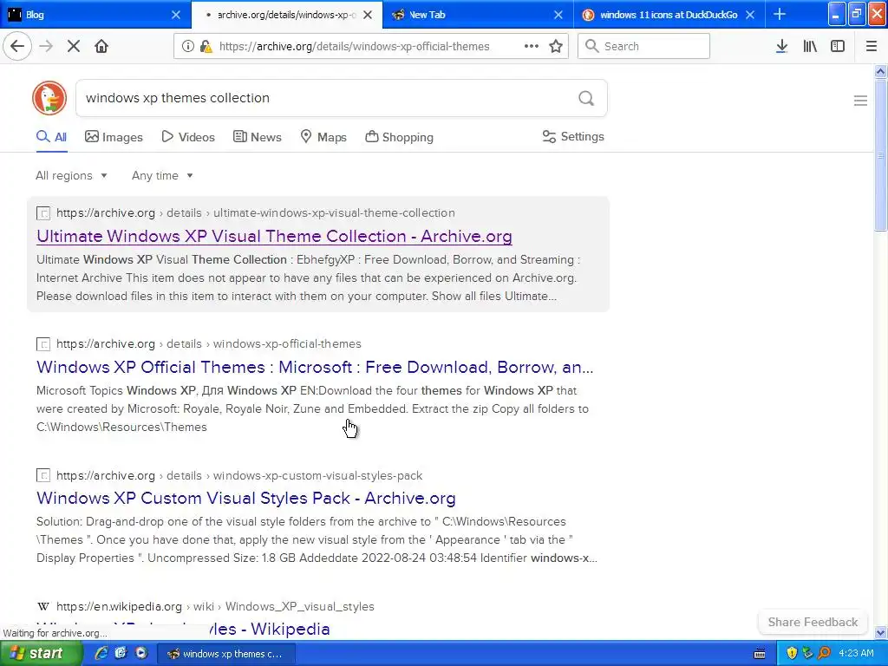Open Windows Media Player quick launch icon
Image resolution: width=888 pixels, height=666 pixels.
pos(141,654)
